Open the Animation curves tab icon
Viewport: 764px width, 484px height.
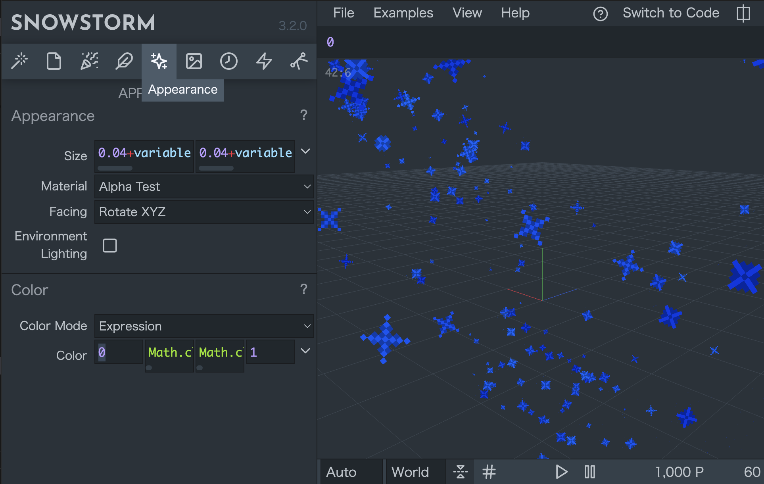[299, 61]
